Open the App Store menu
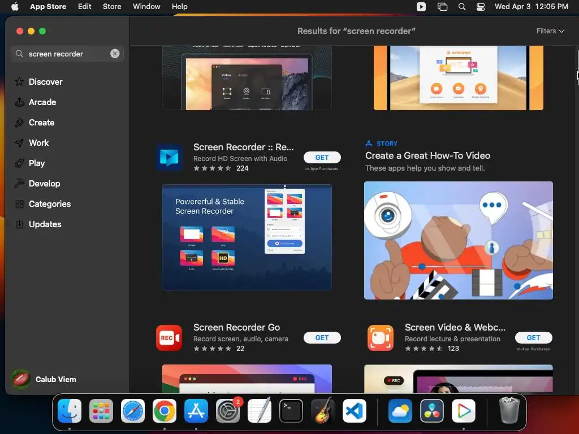Viewport: 579px width, 434px height. coord(48,6)
